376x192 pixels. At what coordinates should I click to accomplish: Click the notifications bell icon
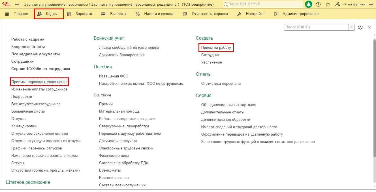(309, 5)
